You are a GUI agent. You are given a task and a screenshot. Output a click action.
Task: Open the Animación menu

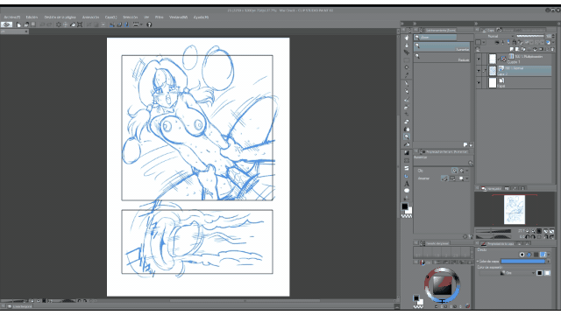pyautogui.click(x=90, y=17)
